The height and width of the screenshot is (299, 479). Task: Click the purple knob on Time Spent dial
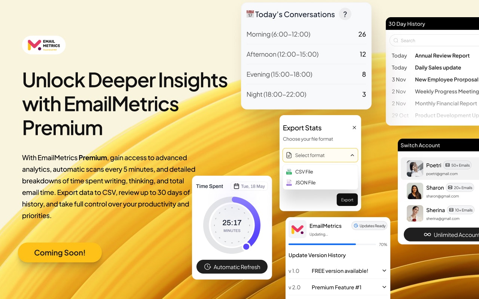(x=246, y=246)
